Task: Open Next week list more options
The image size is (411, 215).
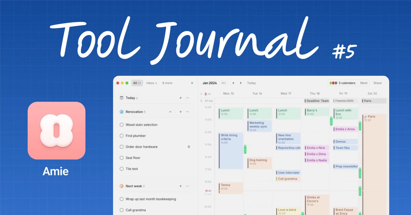Action: pos(188,186)
